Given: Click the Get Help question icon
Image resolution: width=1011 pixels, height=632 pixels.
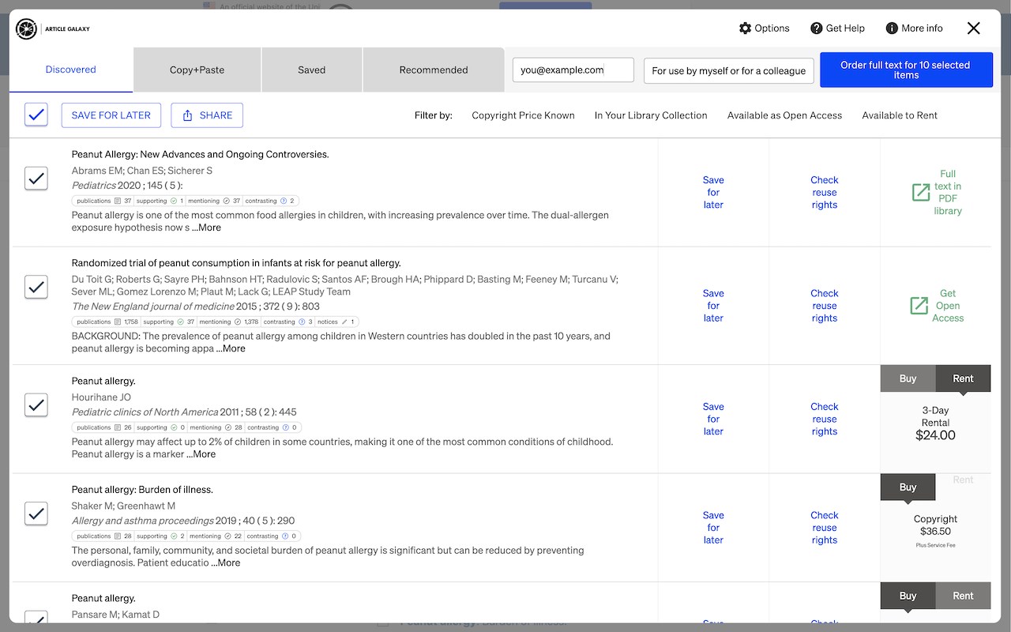Looking at the screenshot, I should coord(817,28).
